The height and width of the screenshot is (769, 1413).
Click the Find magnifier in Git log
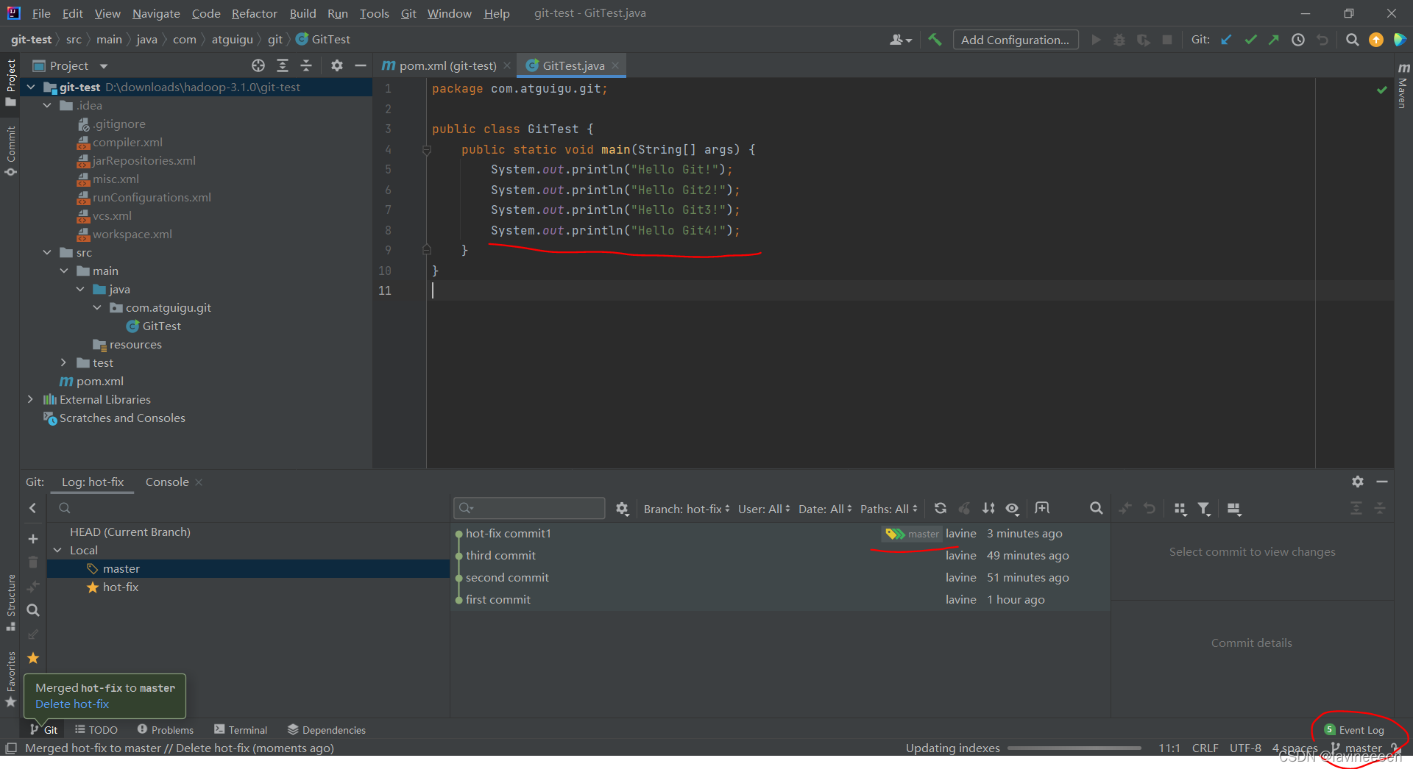1097,509
